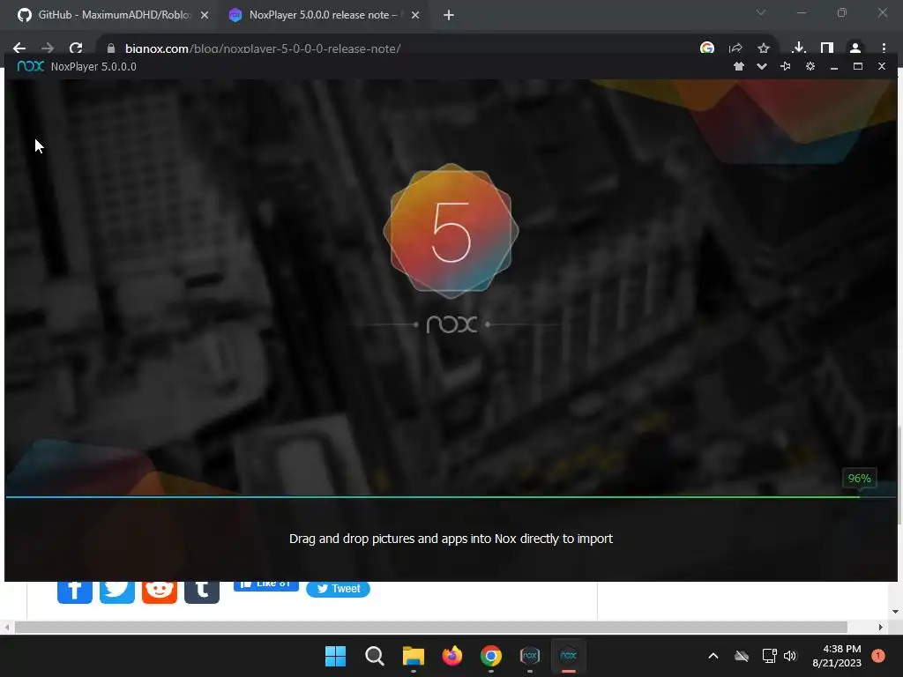
Task: Click the Google icon in address bar
Action: point(707,48)
